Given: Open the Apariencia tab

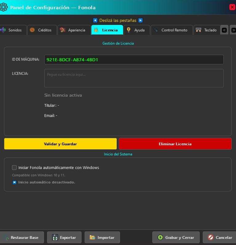Looking at the screenshot, I should 74,30.
